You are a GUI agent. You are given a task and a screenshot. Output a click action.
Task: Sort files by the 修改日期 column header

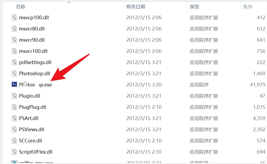[136, 7]
